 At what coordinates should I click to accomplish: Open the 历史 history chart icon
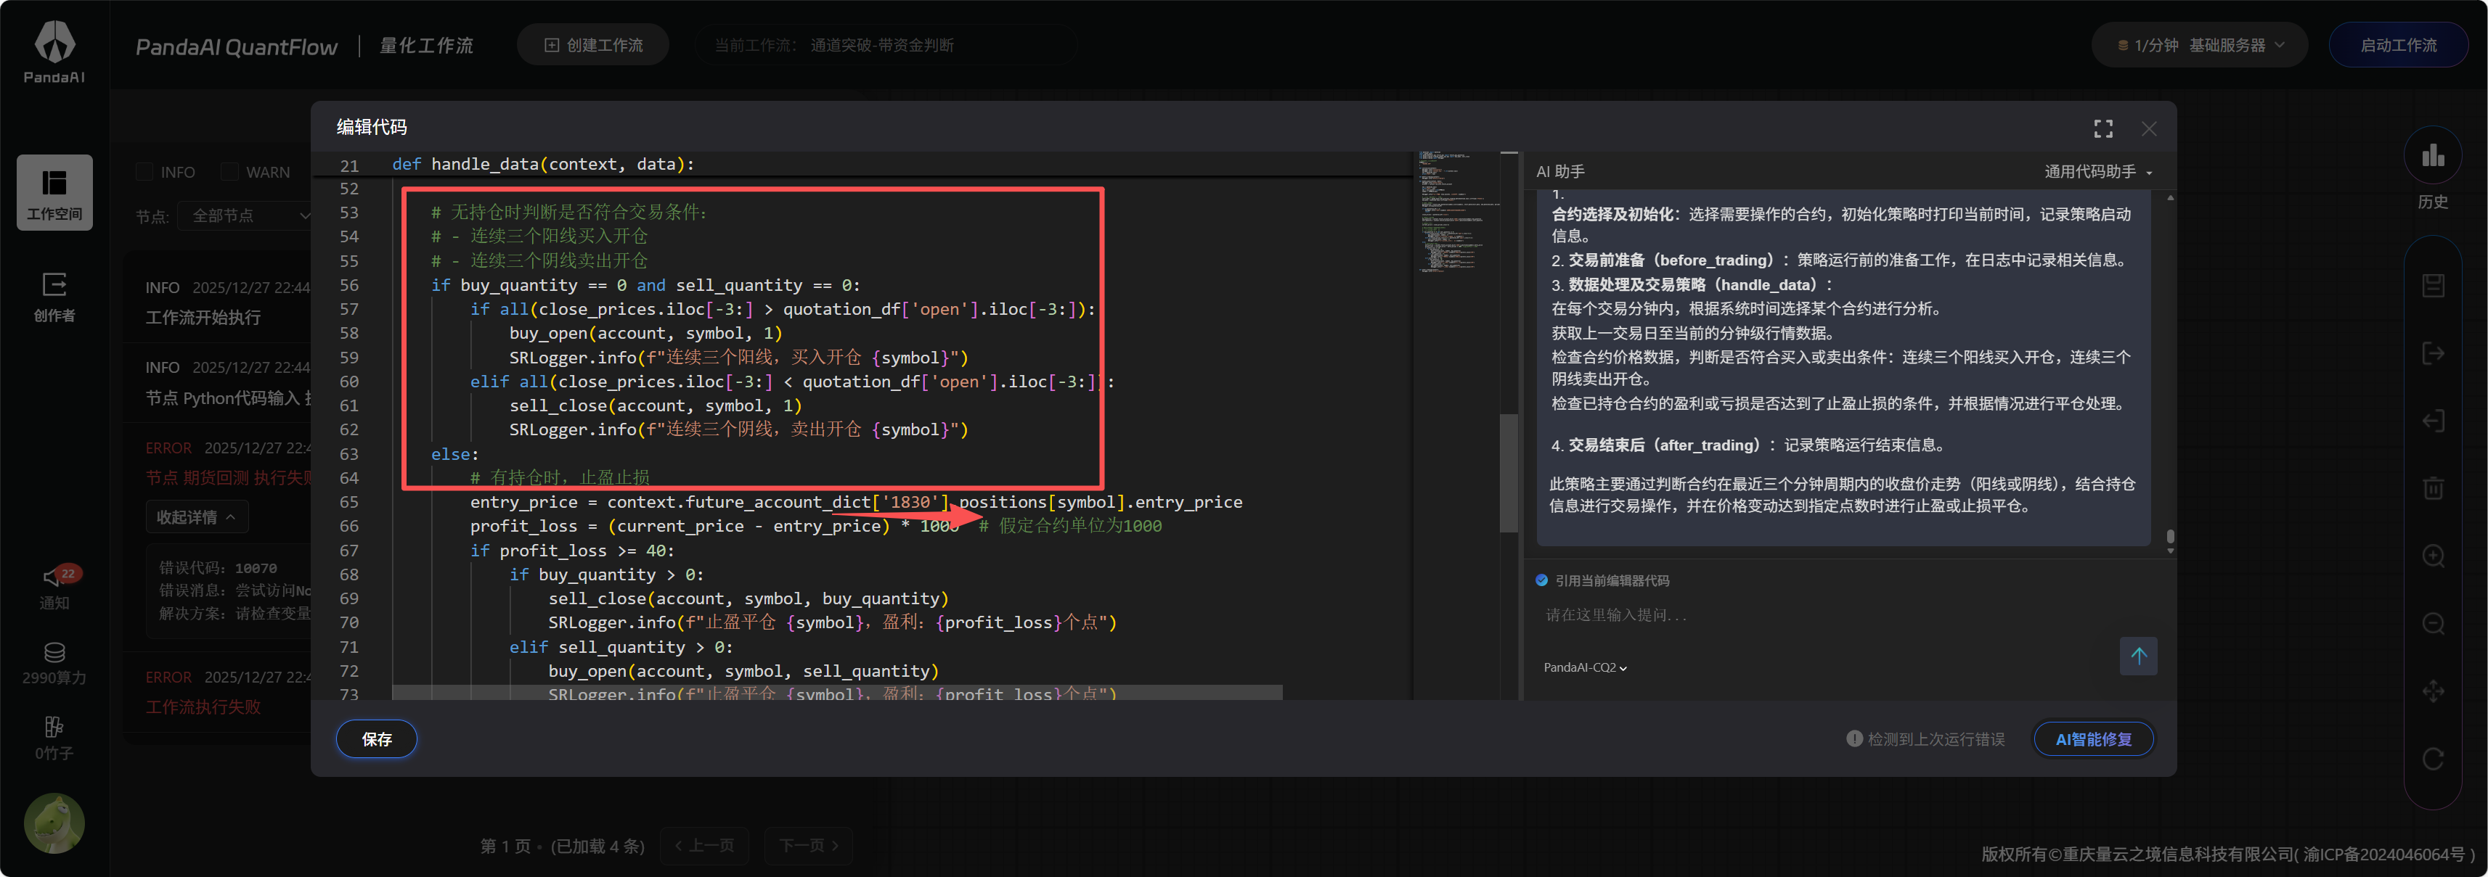(2433, 155)
